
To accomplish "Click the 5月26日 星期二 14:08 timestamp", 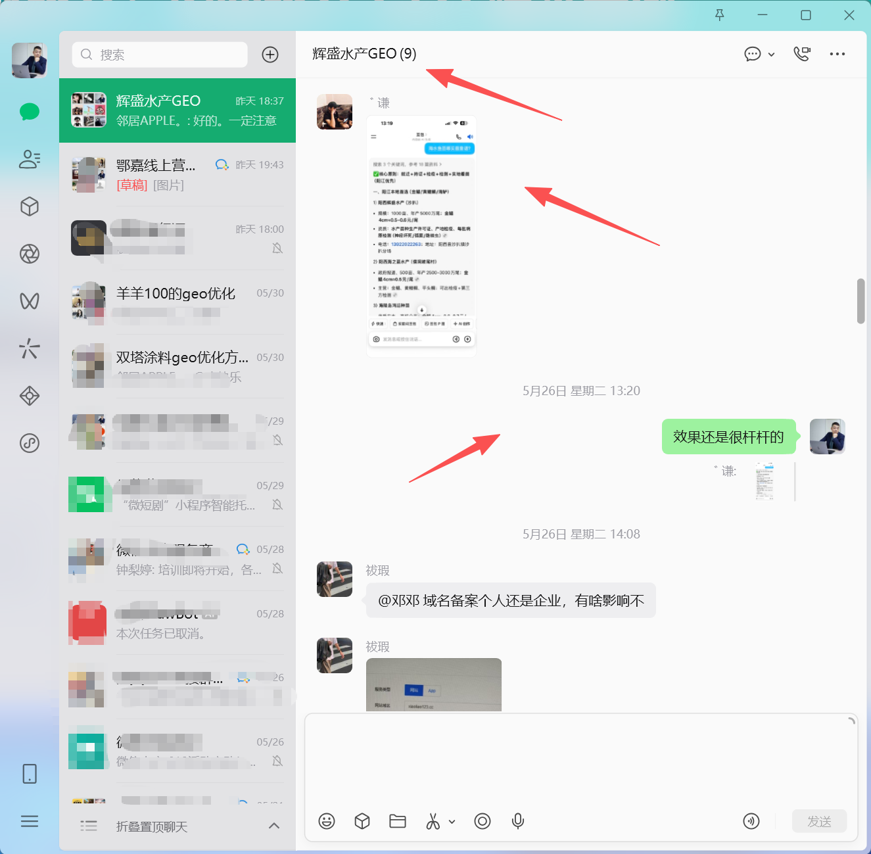I will tap(581, 534).
